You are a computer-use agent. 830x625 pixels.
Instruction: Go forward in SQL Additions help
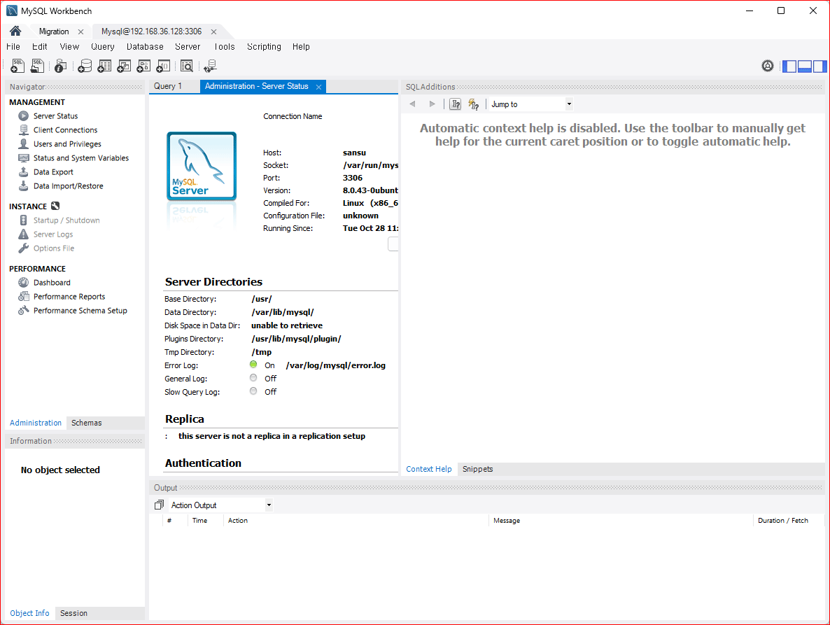tap(432, 104)
